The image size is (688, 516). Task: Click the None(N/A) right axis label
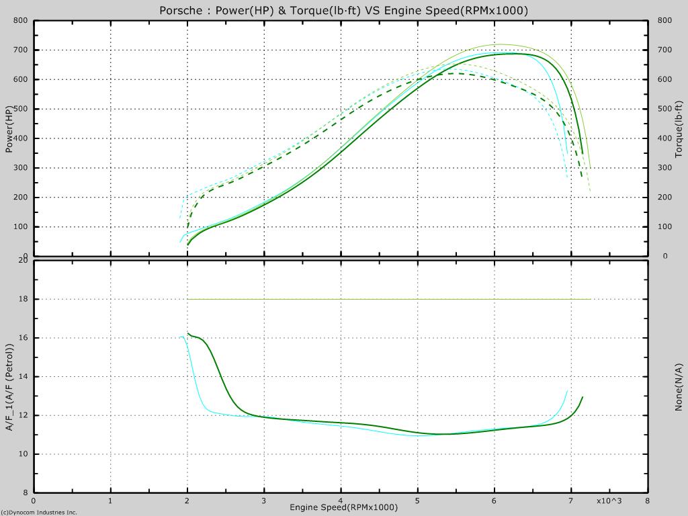tap(679, 387)
